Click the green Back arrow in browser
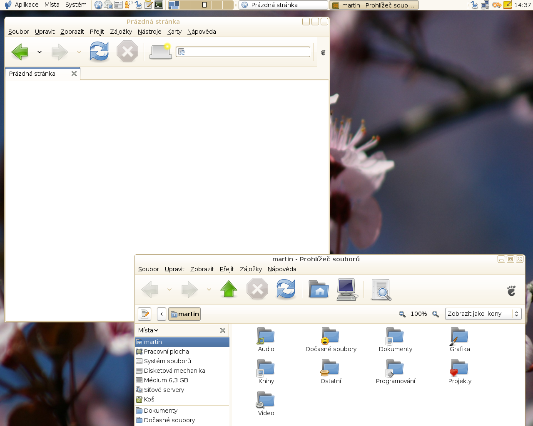This screenshot has height=426, width=533. click(20, 52)
